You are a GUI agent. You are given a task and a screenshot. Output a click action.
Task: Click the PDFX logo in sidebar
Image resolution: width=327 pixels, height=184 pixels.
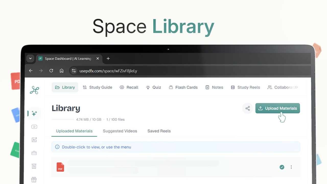(34, 90)
